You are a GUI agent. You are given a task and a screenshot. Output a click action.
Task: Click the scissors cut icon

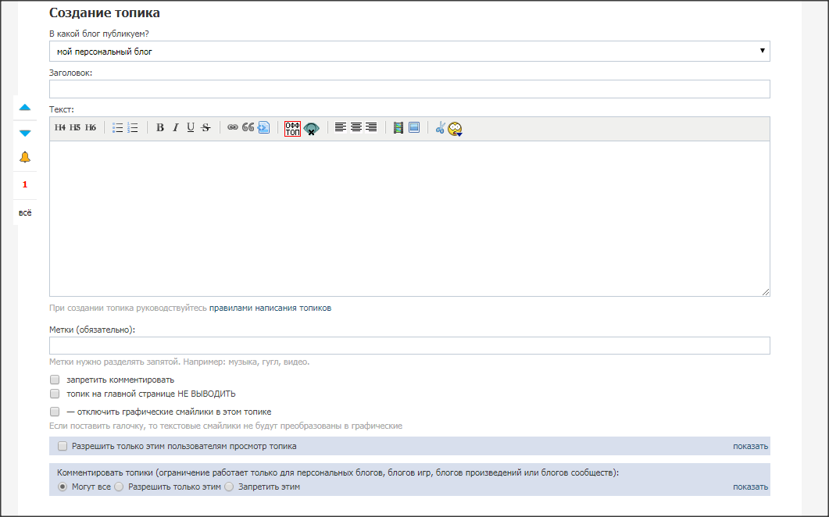click(440, 128)
